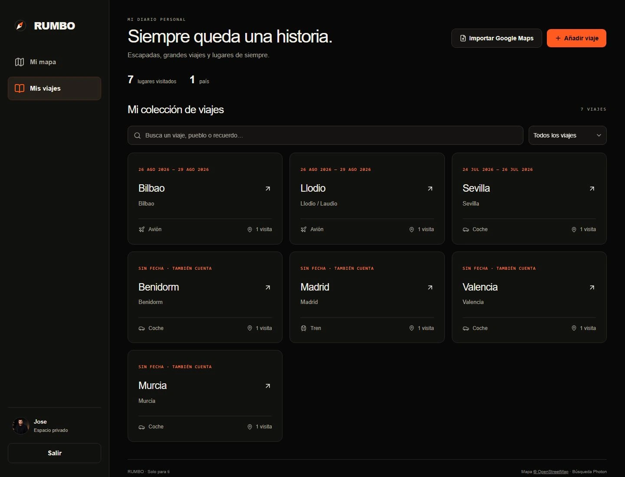Focus the trip search input field
This screenshot has width=625, height=477.
[325, 135]
